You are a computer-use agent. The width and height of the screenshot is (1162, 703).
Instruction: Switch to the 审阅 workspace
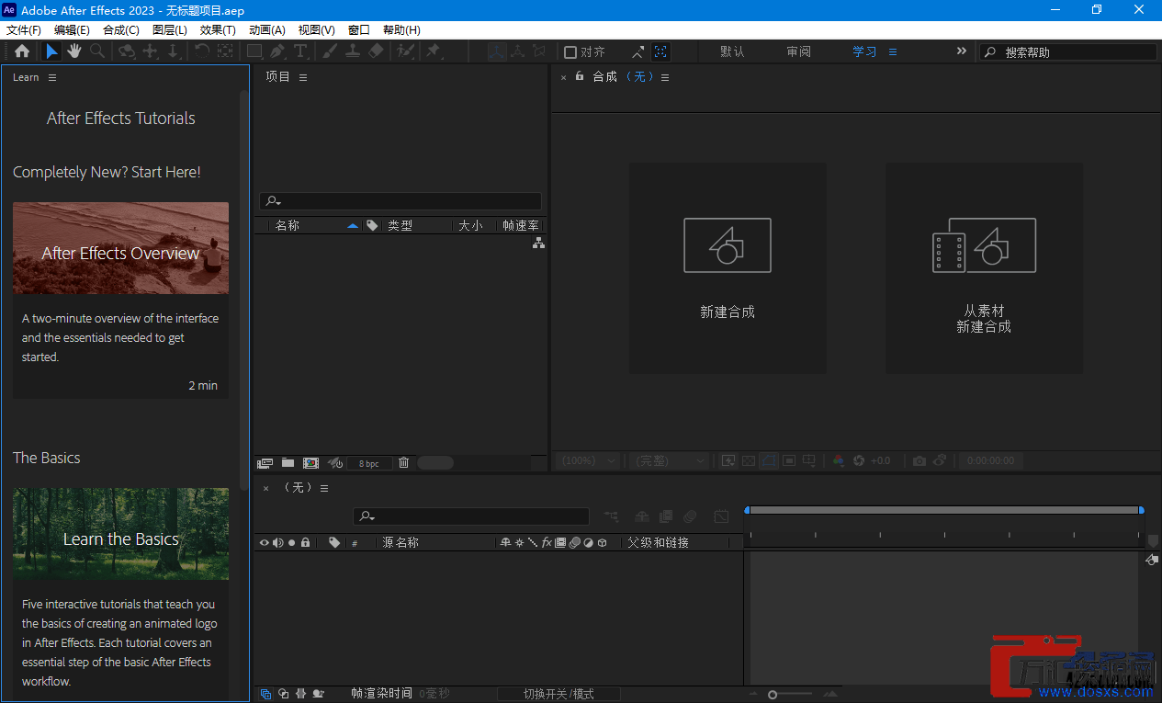(798, 52)
